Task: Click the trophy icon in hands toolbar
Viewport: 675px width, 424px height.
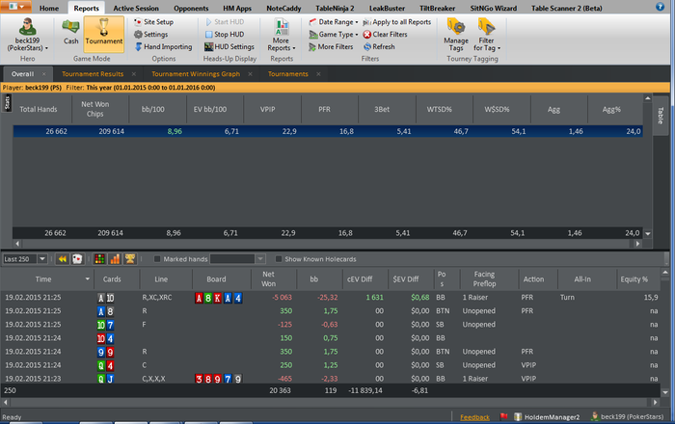Action: click(x=129, y=259)
